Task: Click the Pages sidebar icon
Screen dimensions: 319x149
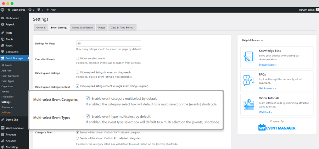Action: tap(2, 46)
